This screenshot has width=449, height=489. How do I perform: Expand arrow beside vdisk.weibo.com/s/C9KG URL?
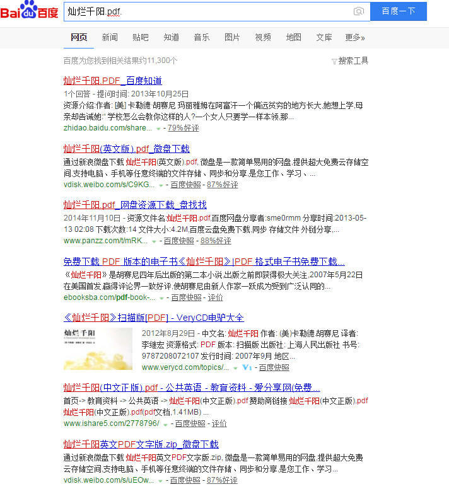point(161,185)
